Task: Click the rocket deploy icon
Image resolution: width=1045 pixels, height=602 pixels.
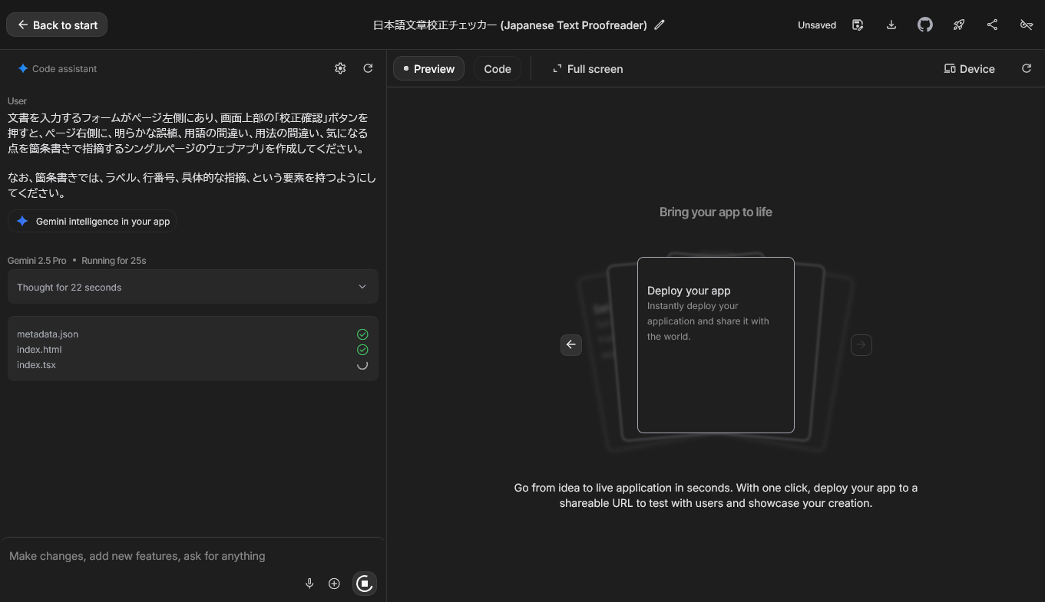Action: tap(959, 25)
